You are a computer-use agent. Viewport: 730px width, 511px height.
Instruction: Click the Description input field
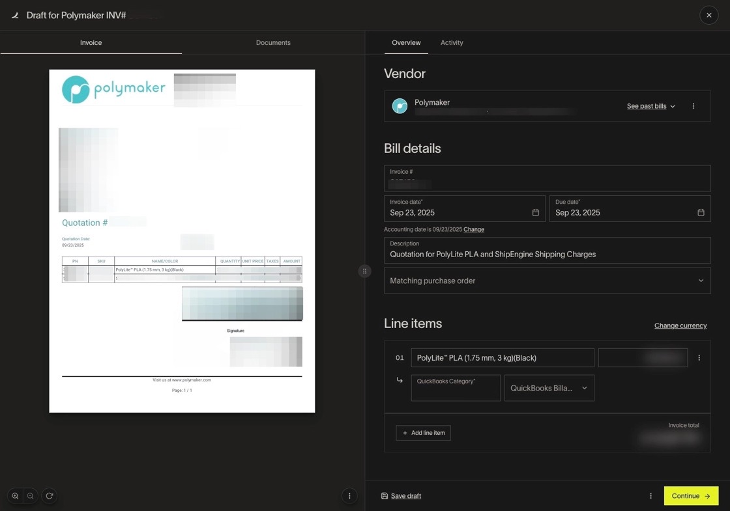pos(547,255)
